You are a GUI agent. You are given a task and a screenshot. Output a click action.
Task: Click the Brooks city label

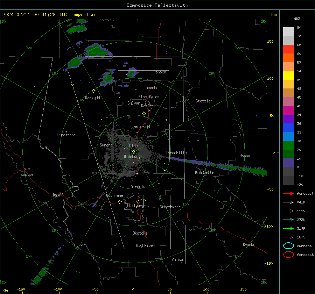pos(249,245)
